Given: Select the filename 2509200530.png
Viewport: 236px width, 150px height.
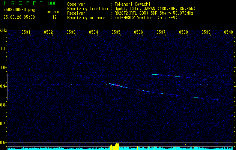Looking at the screenshot, I should 19,10.
